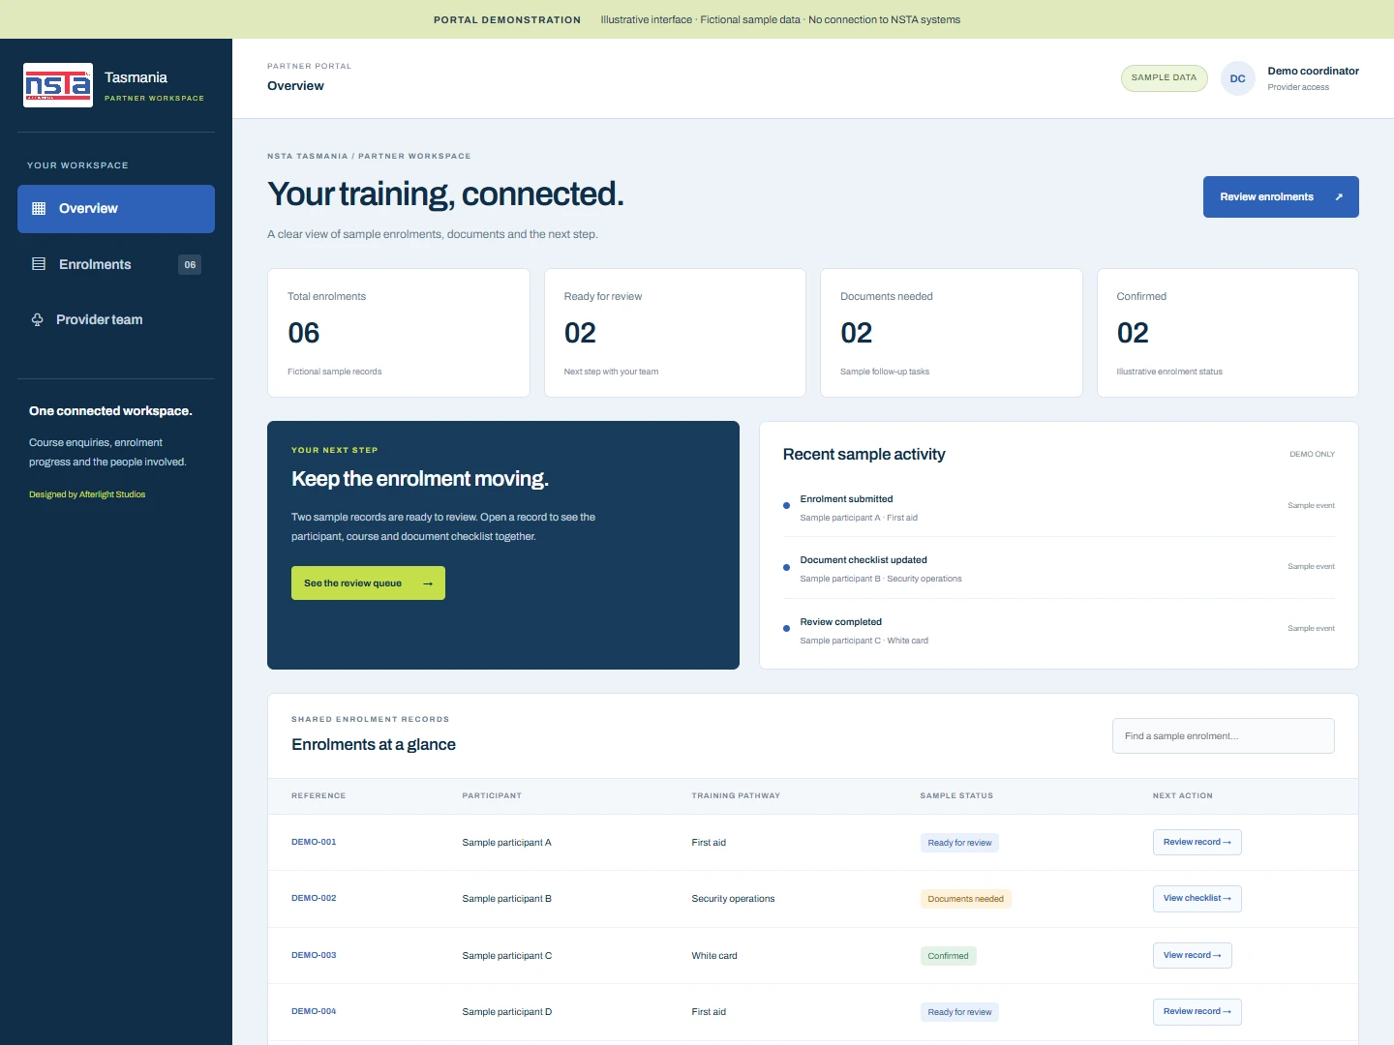Click the NSTA logo in the sidebar

(58, 85)
